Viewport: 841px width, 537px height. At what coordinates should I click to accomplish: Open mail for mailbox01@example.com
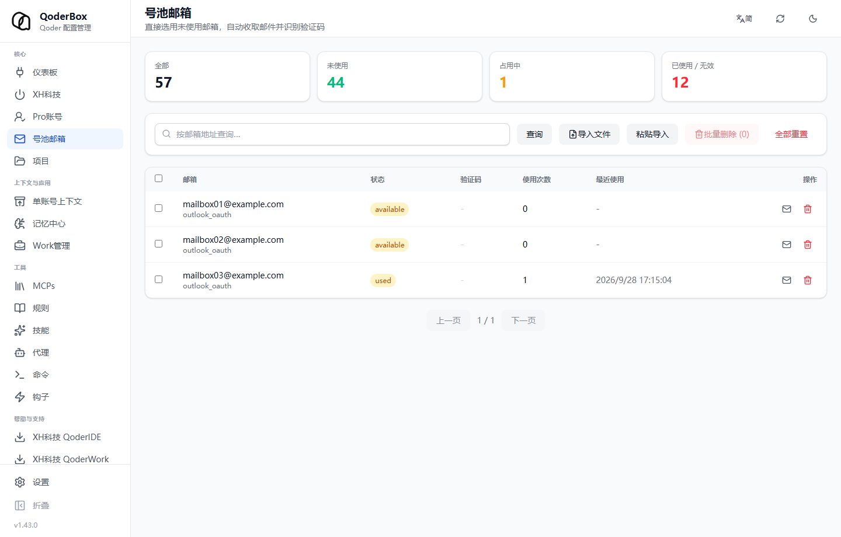[787, 209]
